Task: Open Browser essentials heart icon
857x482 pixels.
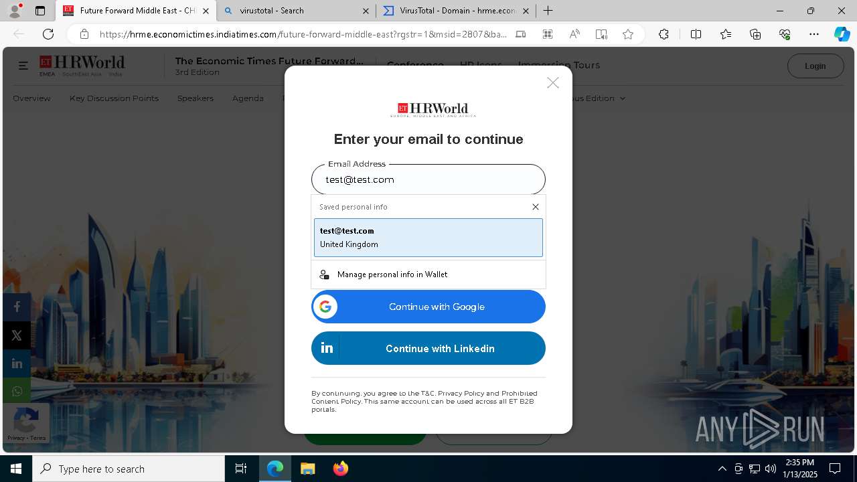Action: tap(785, 34)
